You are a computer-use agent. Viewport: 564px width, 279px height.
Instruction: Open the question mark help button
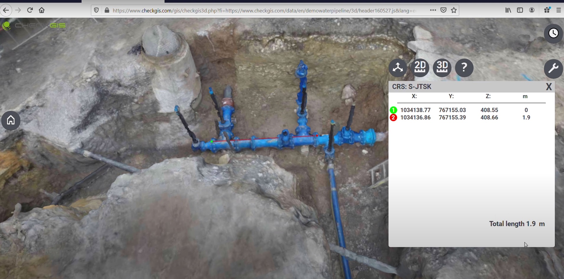(464, 68)
